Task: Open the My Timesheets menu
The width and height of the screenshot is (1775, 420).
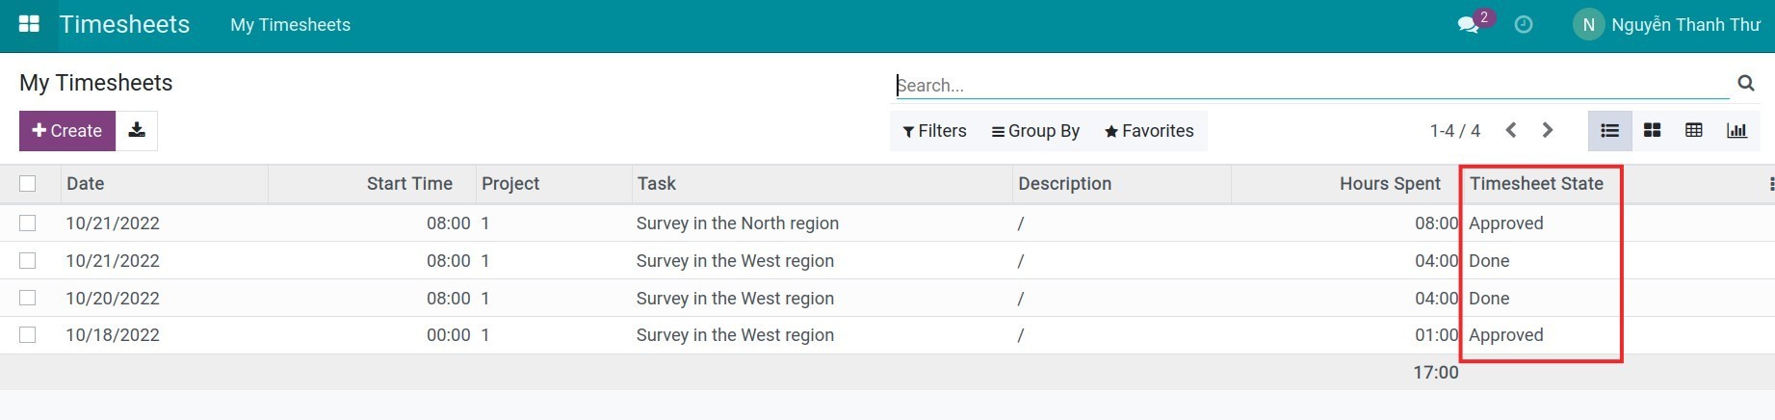Action: coord(290,25)
